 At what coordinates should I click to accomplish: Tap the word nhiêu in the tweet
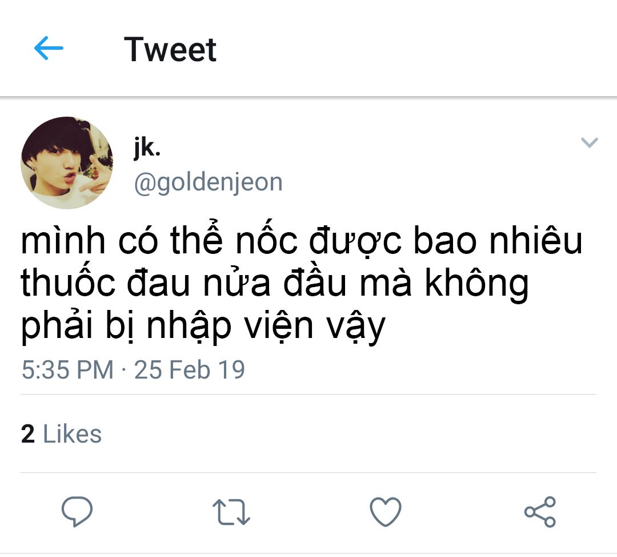(535, 240)
